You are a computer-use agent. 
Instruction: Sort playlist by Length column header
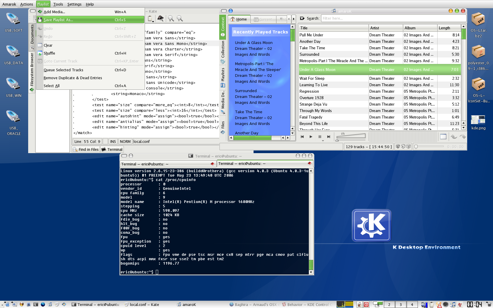click(449, 28)
